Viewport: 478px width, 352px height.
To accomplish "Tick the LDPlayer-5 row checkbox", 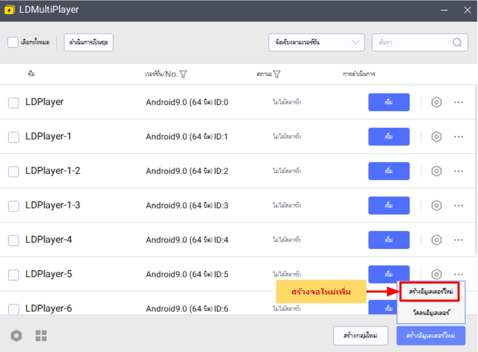I will [x=13, y=275].
